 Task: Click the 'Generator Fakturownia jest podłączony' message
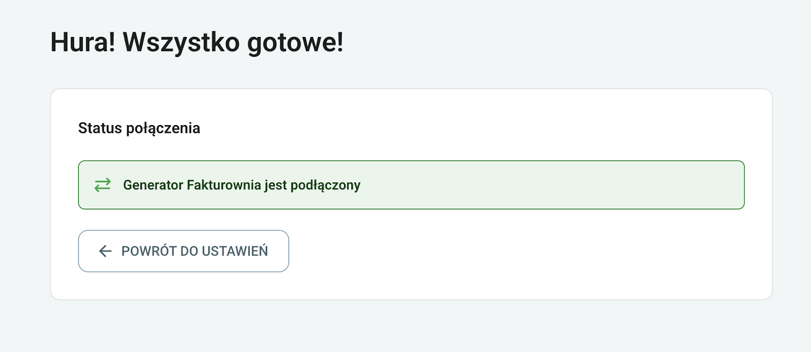241,185
